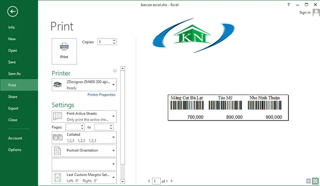Image resolution: width=320 pixels, height=186 pixels.
Task: Click the settings scrollbar up arrow
Action: click(123, 68)
